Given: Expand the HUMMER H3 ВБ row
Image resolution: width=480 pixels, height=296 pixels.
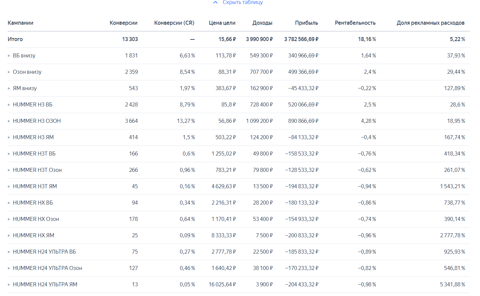Looking at the screenshot, I should point(9,105).
